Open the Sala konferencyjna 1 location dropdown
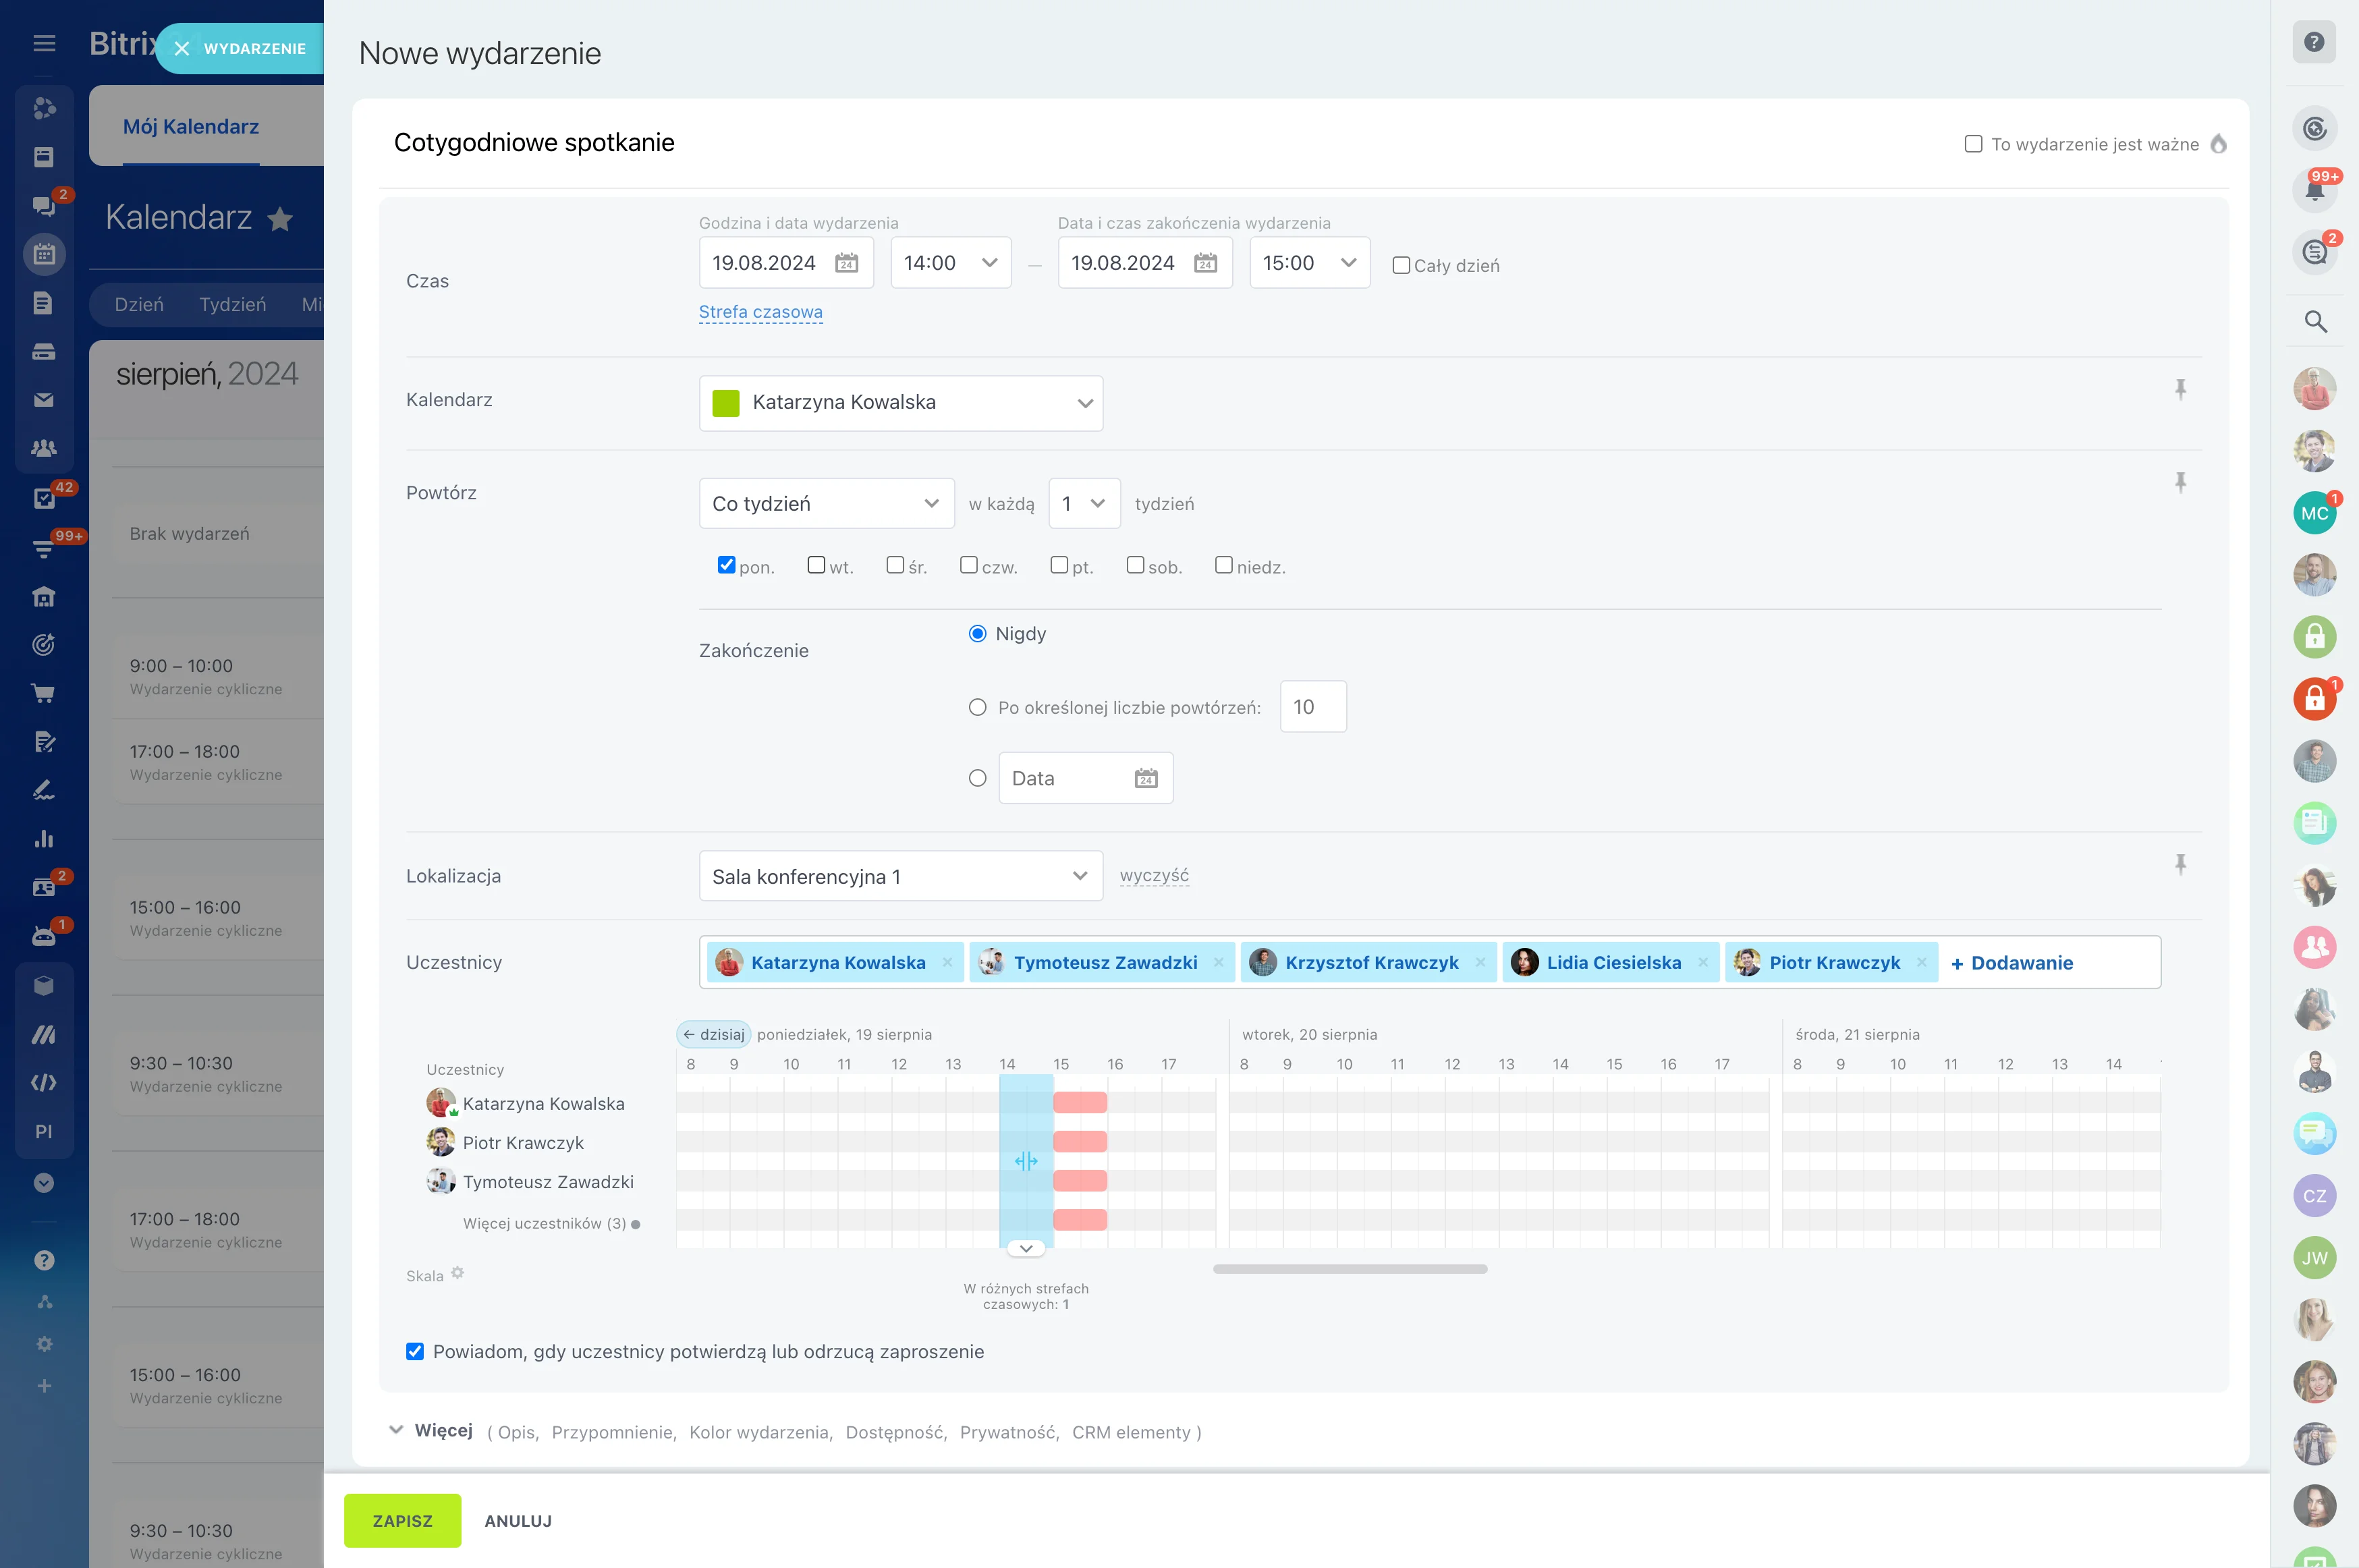This screenshot has width=2359, height=1568. pyautogui.click(x=900, y=876)
